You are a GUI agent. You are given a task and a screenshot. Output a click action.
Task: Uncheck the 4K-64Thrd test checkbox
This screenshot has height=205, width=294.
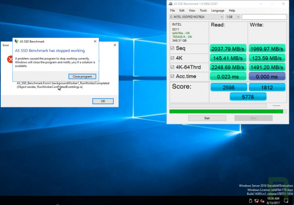coord(173,67)
